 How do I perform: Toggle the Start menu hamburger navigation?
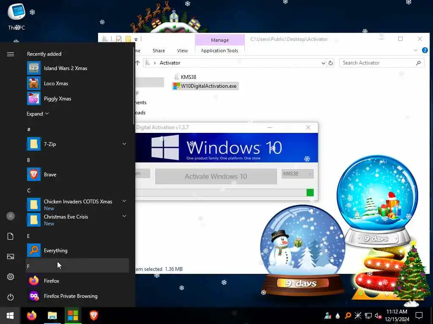coord(11,54)
